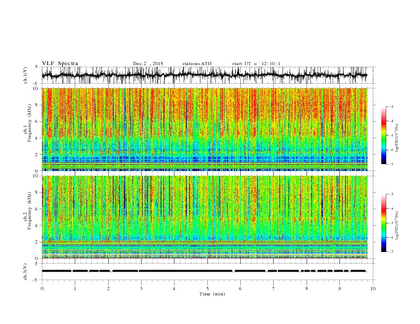Click inside the ch.2 spectrogram panel
This screenshot has width=420, height=324.
(204, 217)
